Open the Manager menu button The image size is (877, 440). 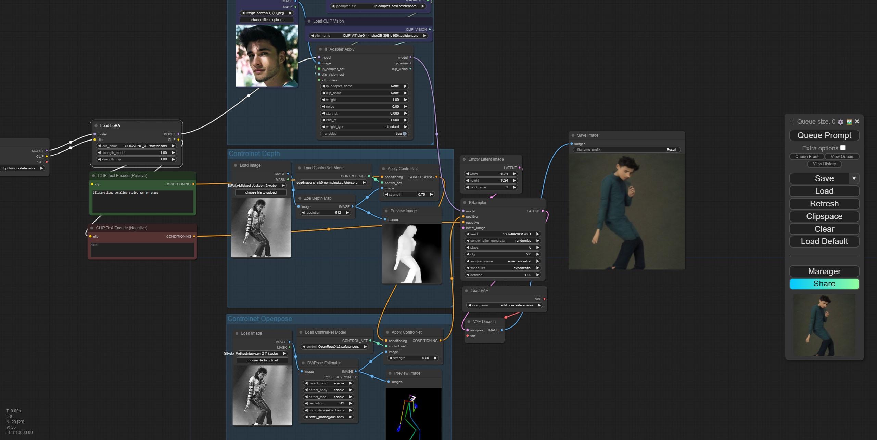point(824,271)
